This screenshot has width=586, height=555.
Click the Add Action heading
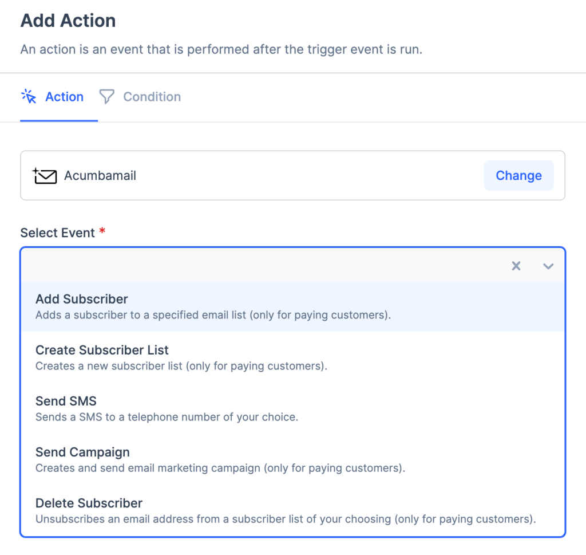(68, 21)
